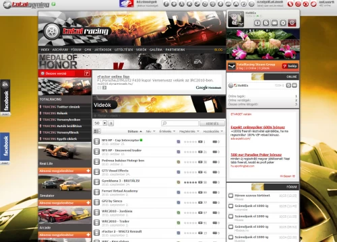Click the topic icon beside Három szavas történet

[x=231, y=196]
